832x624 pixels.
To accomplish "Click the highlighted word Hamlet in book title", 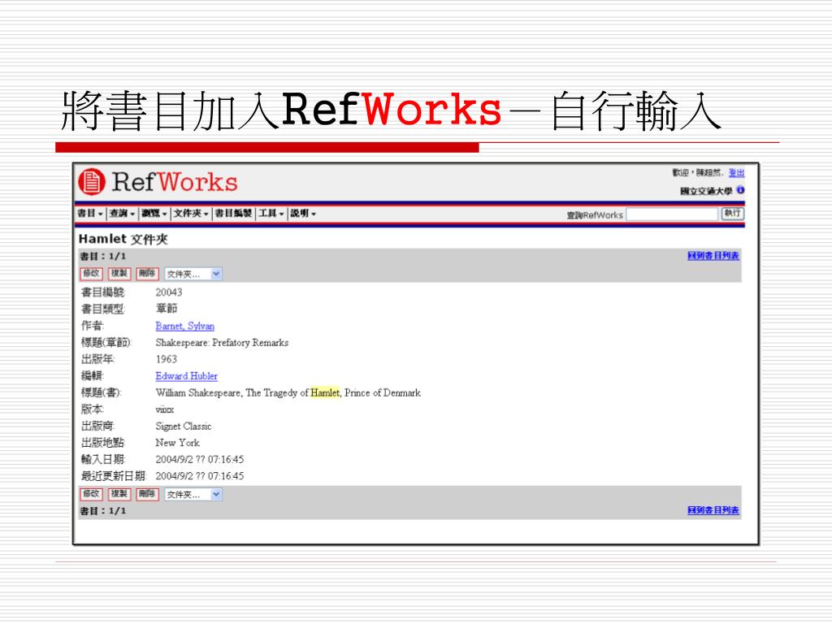I will [x=325, y=393].
